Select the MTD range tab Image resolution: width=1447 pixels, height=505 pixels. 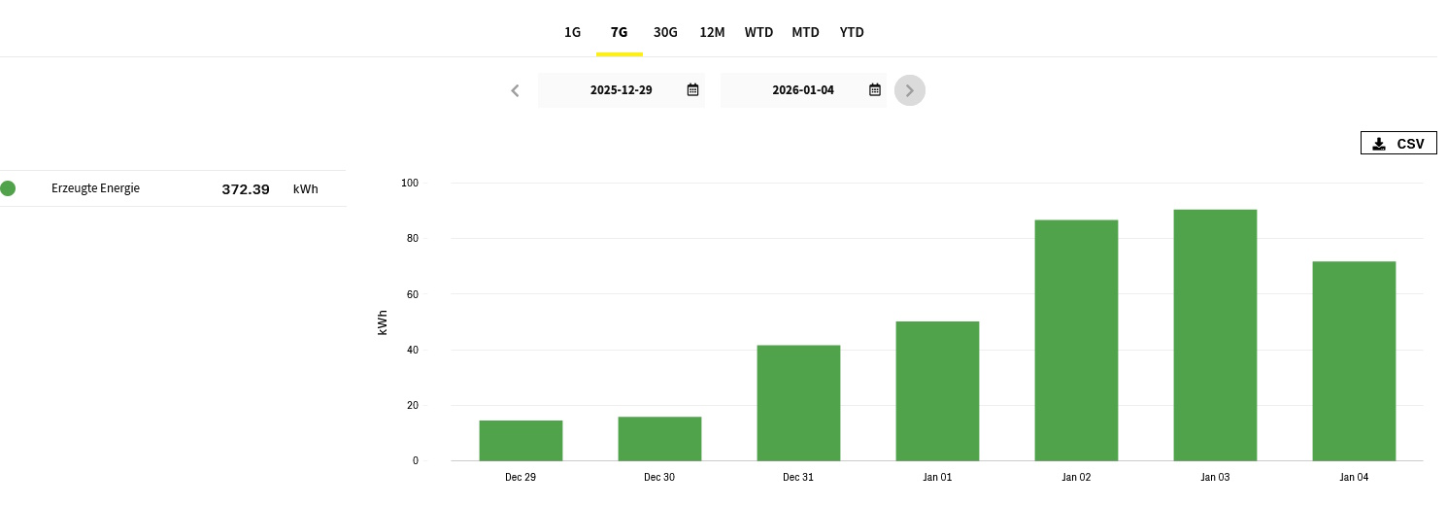pos(805,32)
